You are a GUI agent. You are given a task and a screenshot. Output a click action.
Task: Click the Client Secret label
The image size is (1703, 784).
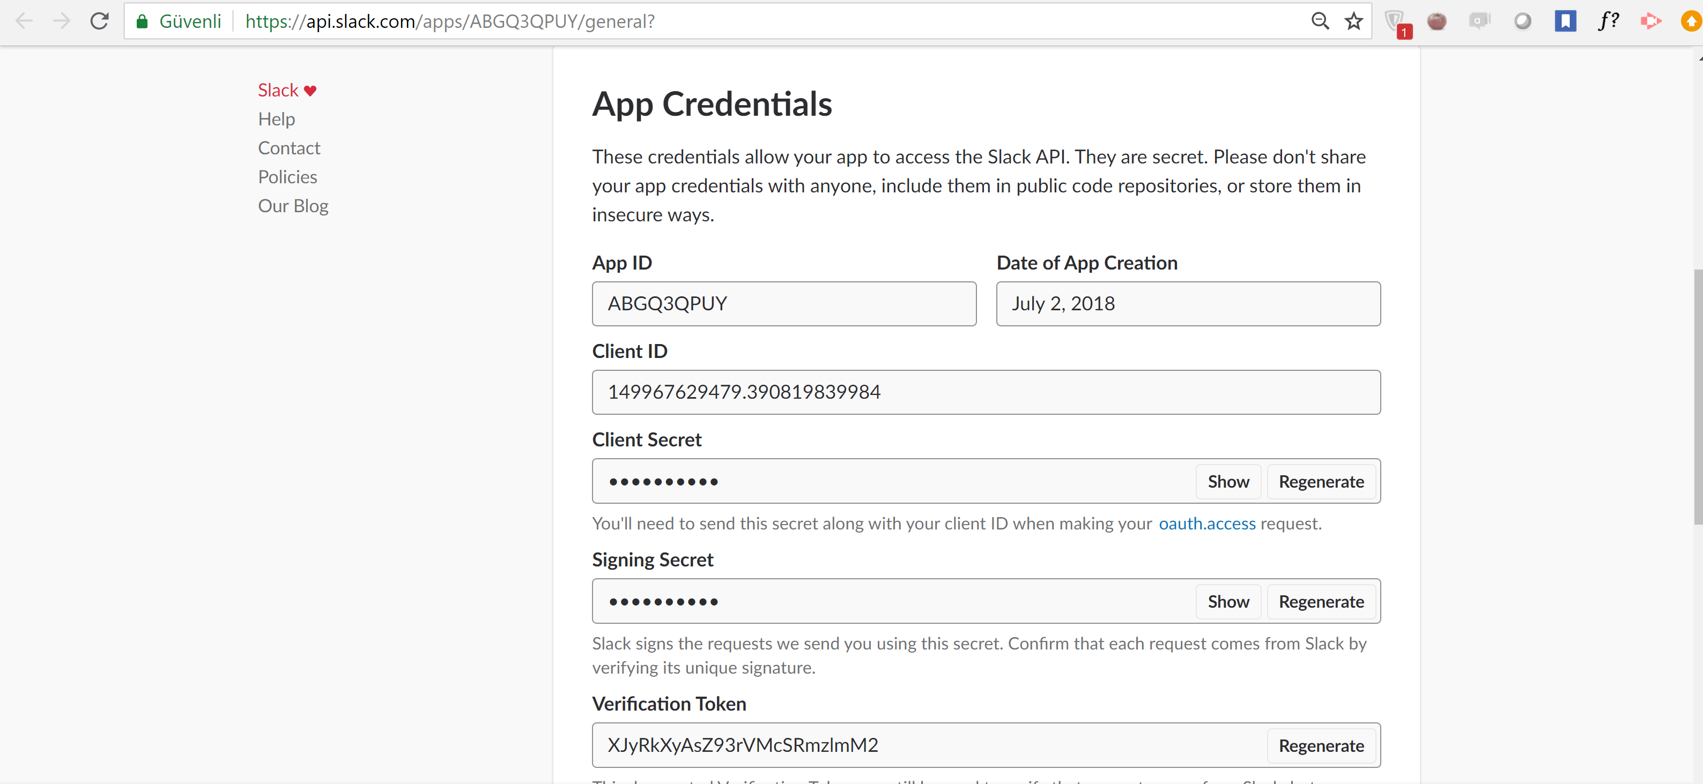click(x=647, y=440)
